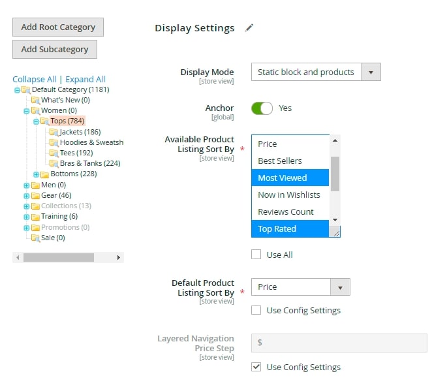The width and height of the screenshot is (447, 391).
Task: Click the Add Root Category button
Action: (58, 27)
